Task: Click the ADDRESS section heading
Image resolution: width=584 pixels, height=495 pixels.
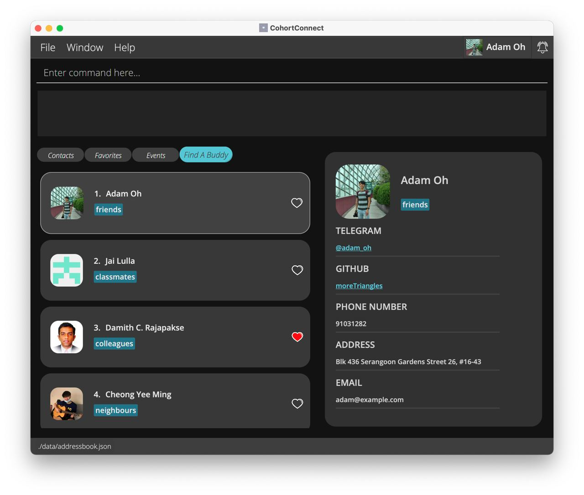Action: (x=355, y=345)
